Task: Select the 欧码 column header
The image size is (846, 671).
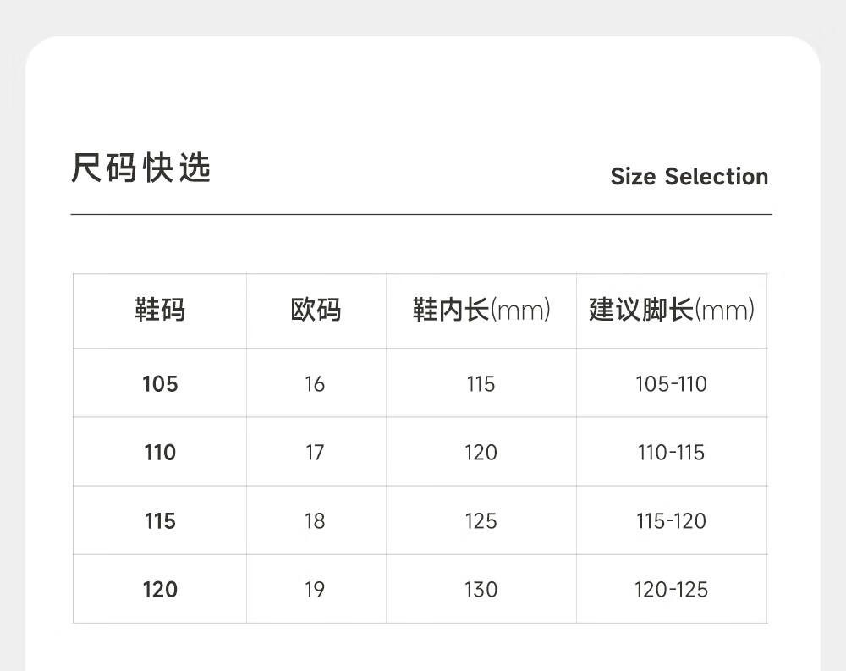Action: click(316, 310)
